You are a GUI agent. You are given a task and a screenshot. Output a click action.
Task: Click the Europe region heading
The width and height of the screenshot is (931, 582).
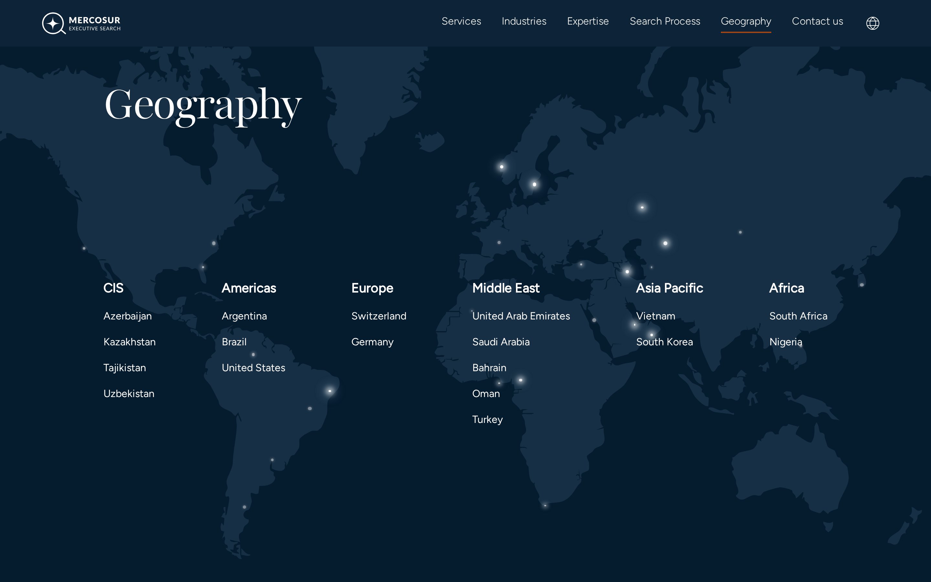pyautogui.click(x=372, y=288)
